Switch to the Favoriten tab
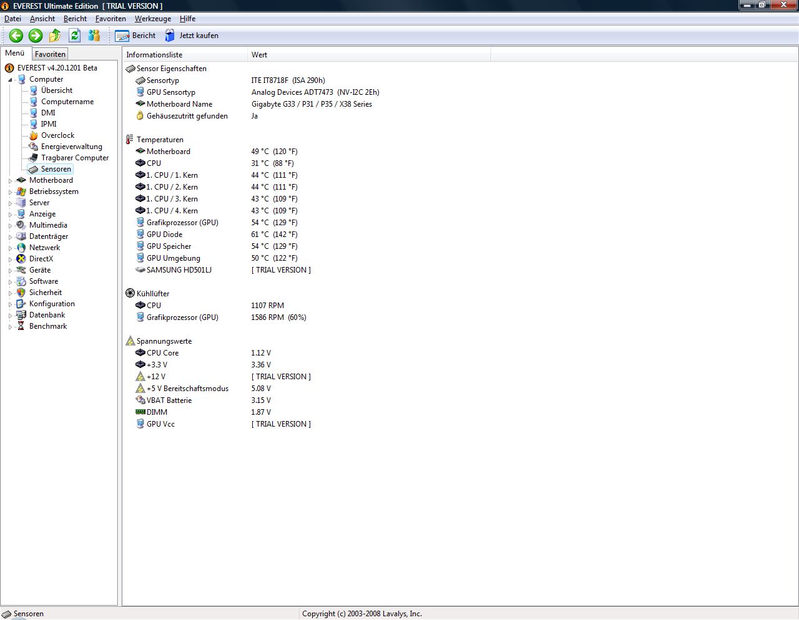Viewport: 799px width, 620px height. 50,54
